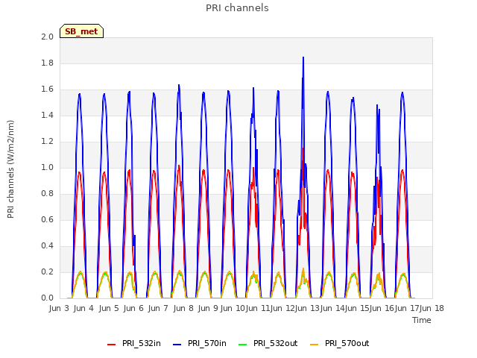This screenshot has width=477, height=358.
Task: Click the Jun 8 x-axis tick label
Action: 183,308
